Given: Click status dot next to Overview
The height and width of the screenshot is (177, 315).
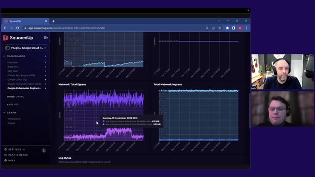Looking at the screenshot, I should (46, 62).
